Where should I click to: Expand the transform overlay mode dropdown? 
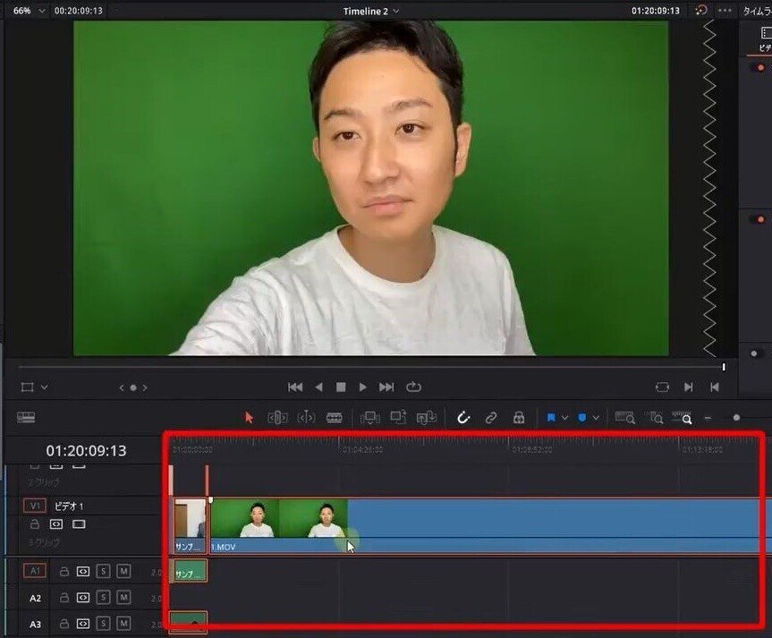[45, 387]
